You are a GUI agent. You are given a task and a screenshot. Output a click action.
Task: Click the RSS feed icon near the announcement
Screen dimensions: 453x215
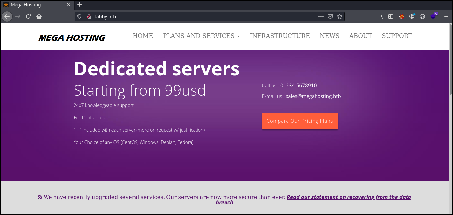pyautogui.click(x=39, y=197)
